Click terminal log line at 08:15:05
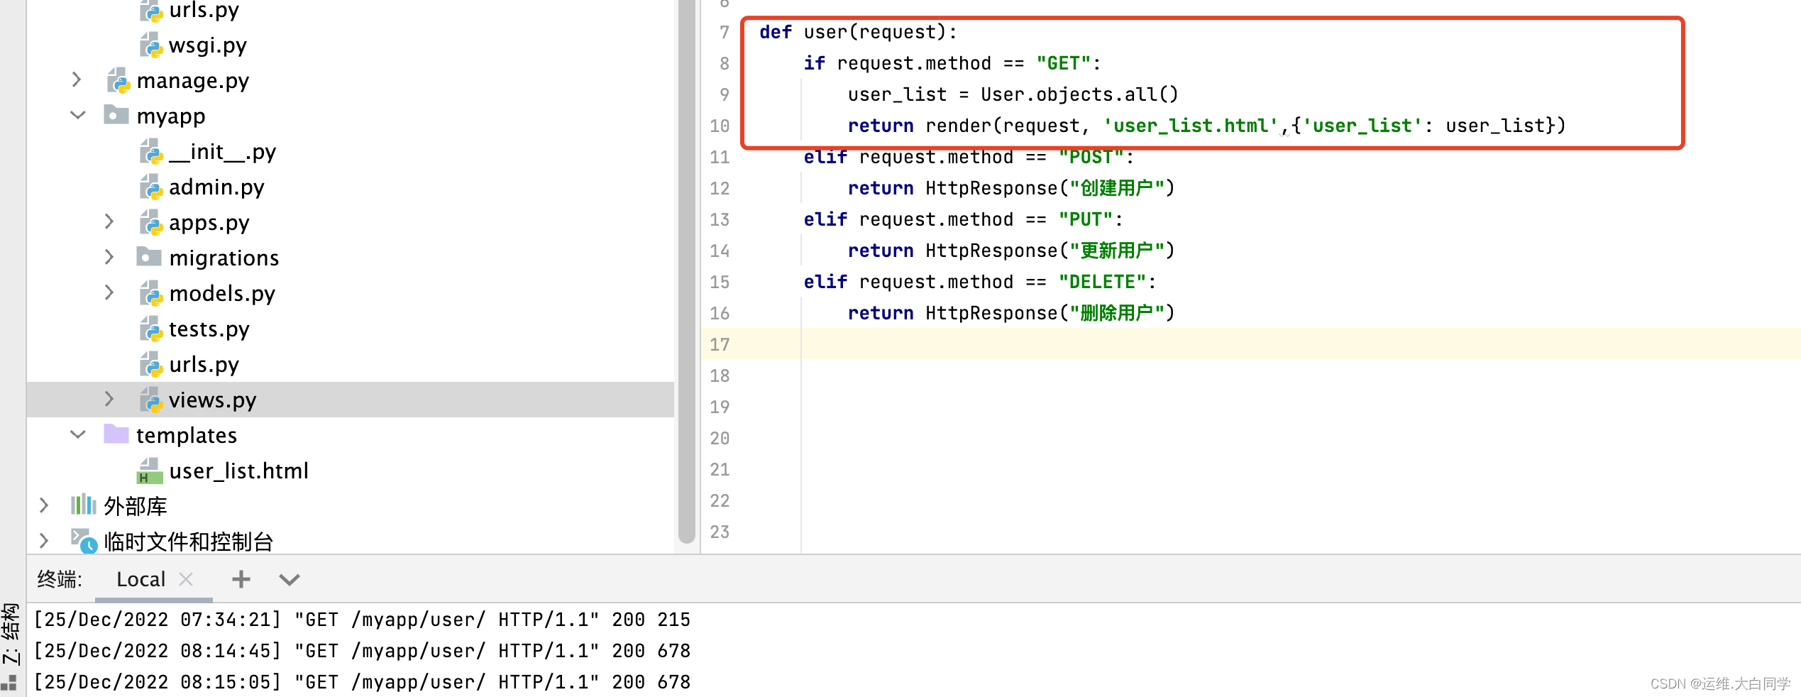Image resolution: width=1801 pixels, height=697 pixels. pyautogui.click(x=362, y=682)
